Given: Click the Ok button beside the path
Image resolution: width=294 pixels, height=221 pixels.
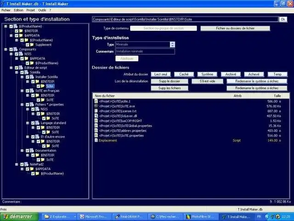Looking at the screenshot, I should (283, 19).
